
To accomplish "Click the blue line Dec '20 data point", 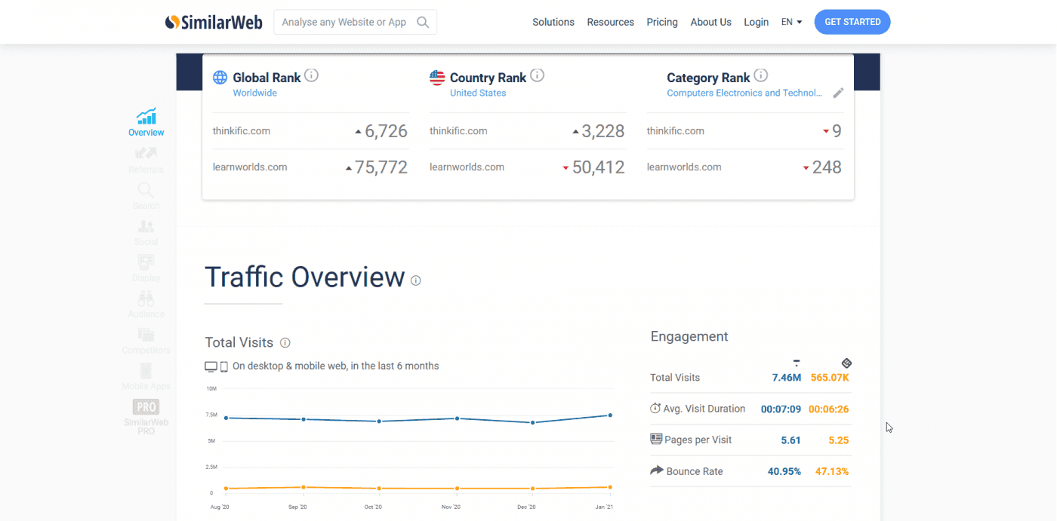I will pos(533,423).
